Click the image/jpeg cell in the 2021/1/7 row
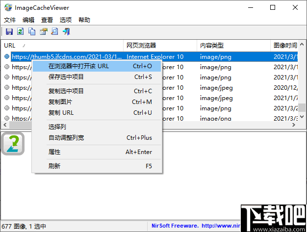Viewport: 307px width, 232px height. (216, 98)
